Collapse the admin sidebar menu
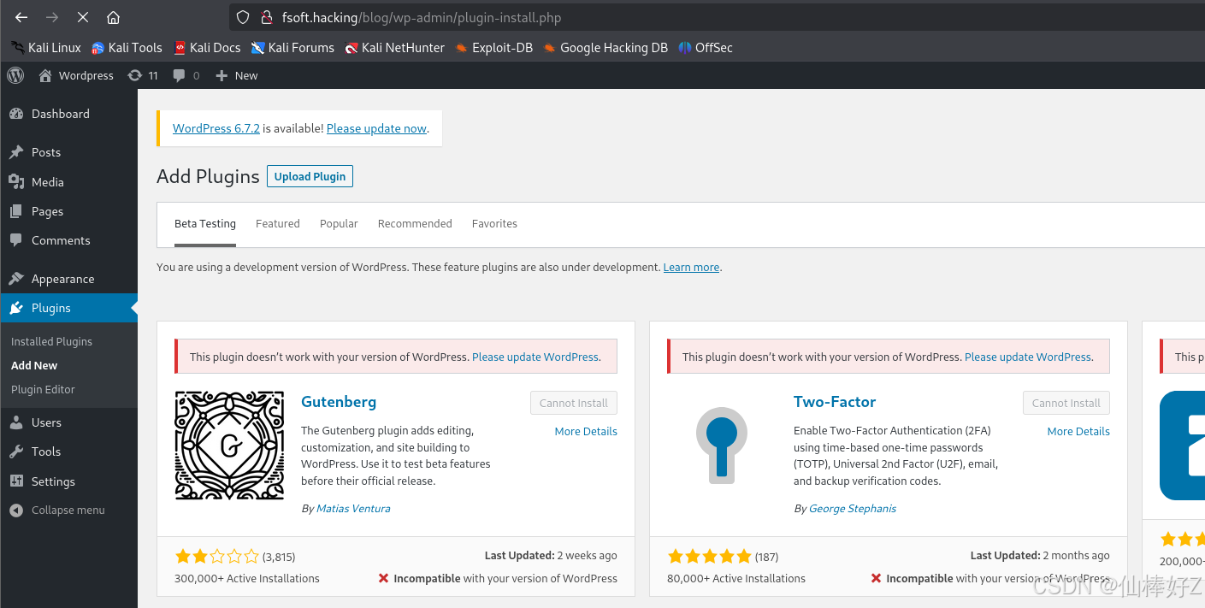 click(x=68, y=511)
